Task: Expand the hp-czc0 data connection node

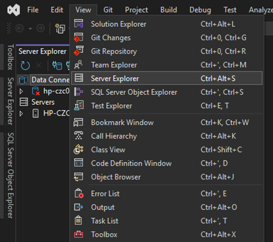Action: coord(21,91)
